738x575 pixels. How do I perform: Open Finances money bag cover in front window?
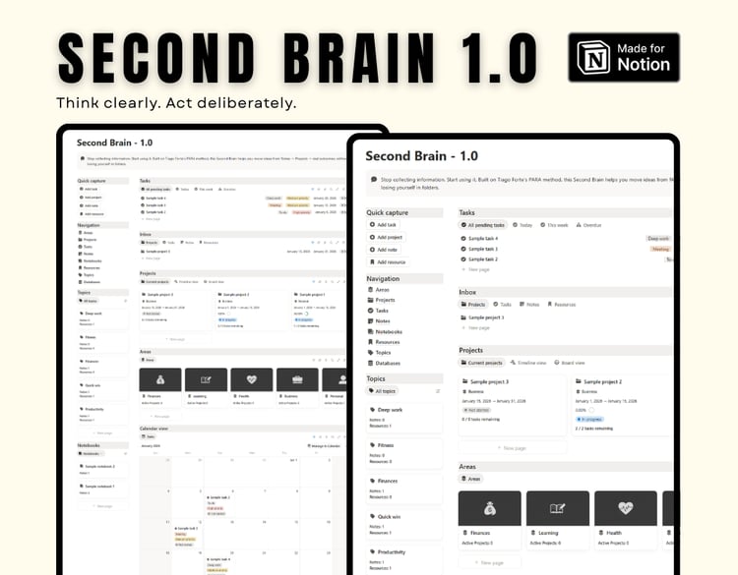point(489,508)
